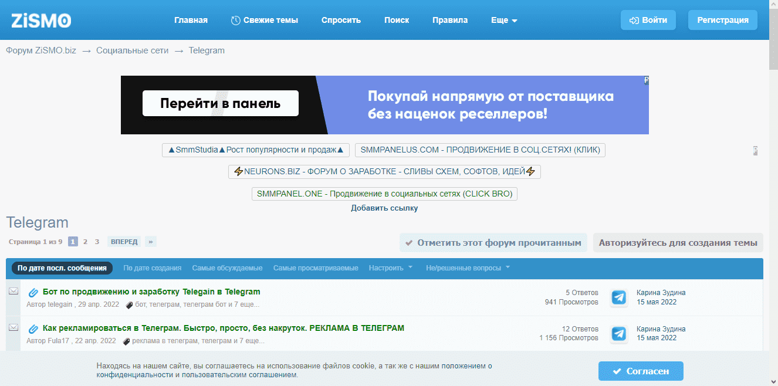Click Авторизуйтесь для создания темы
Viewport: 778px width, 386px height.
[x=678, y=242]
